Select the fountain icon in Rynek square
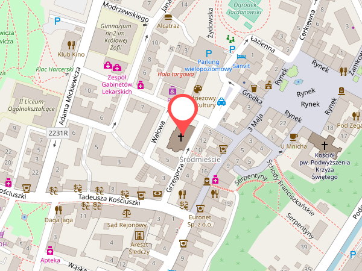 tap(298, 81)
